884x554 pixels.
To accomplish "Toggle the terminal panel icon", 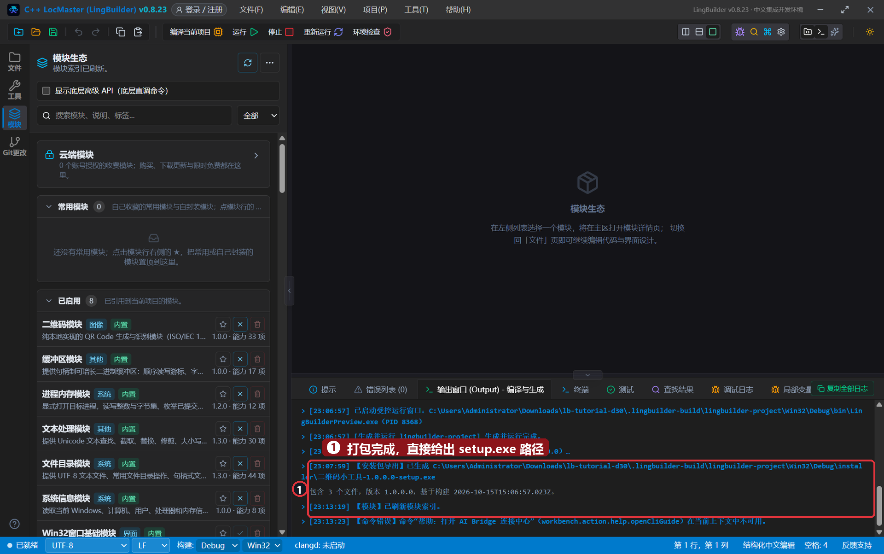I will point(821,32).
